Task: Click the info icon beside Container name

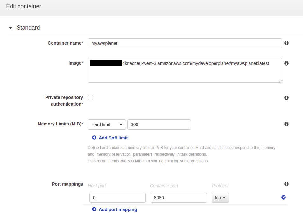Action: click(286, 43)
